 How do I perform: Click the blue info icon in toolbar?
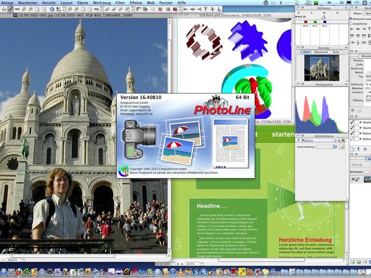[52, 9]
